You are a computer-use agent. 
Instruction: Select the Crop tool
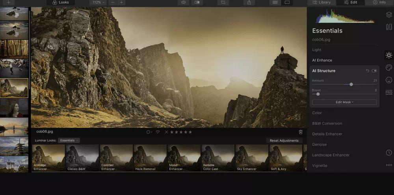coord(223,2)
